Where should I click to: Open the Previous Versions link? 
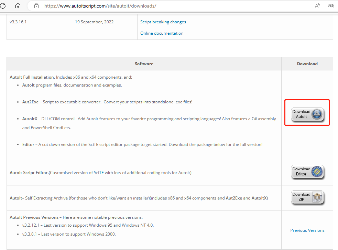[307, 230]
